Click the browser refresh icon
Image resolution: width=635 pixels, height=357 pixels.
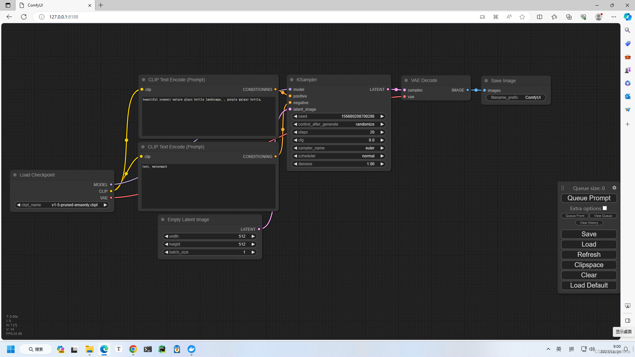[24, 17]
